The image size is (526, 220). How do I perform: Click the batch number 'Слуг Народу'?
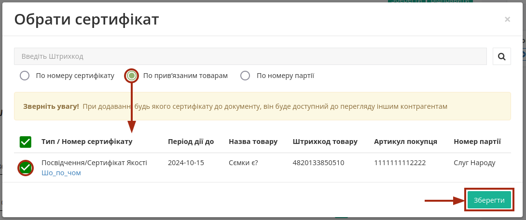(474, 163)
